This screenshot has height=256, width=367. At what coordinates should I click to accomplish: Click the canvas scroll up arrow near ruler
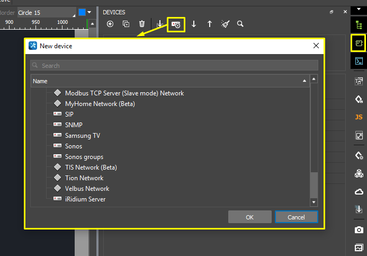point(93,24)
